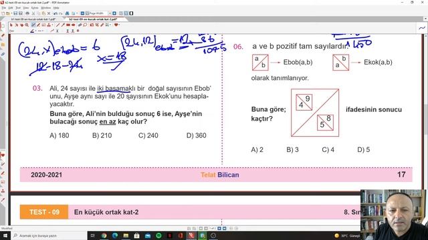Select the Stamp tool

(49, 25)
